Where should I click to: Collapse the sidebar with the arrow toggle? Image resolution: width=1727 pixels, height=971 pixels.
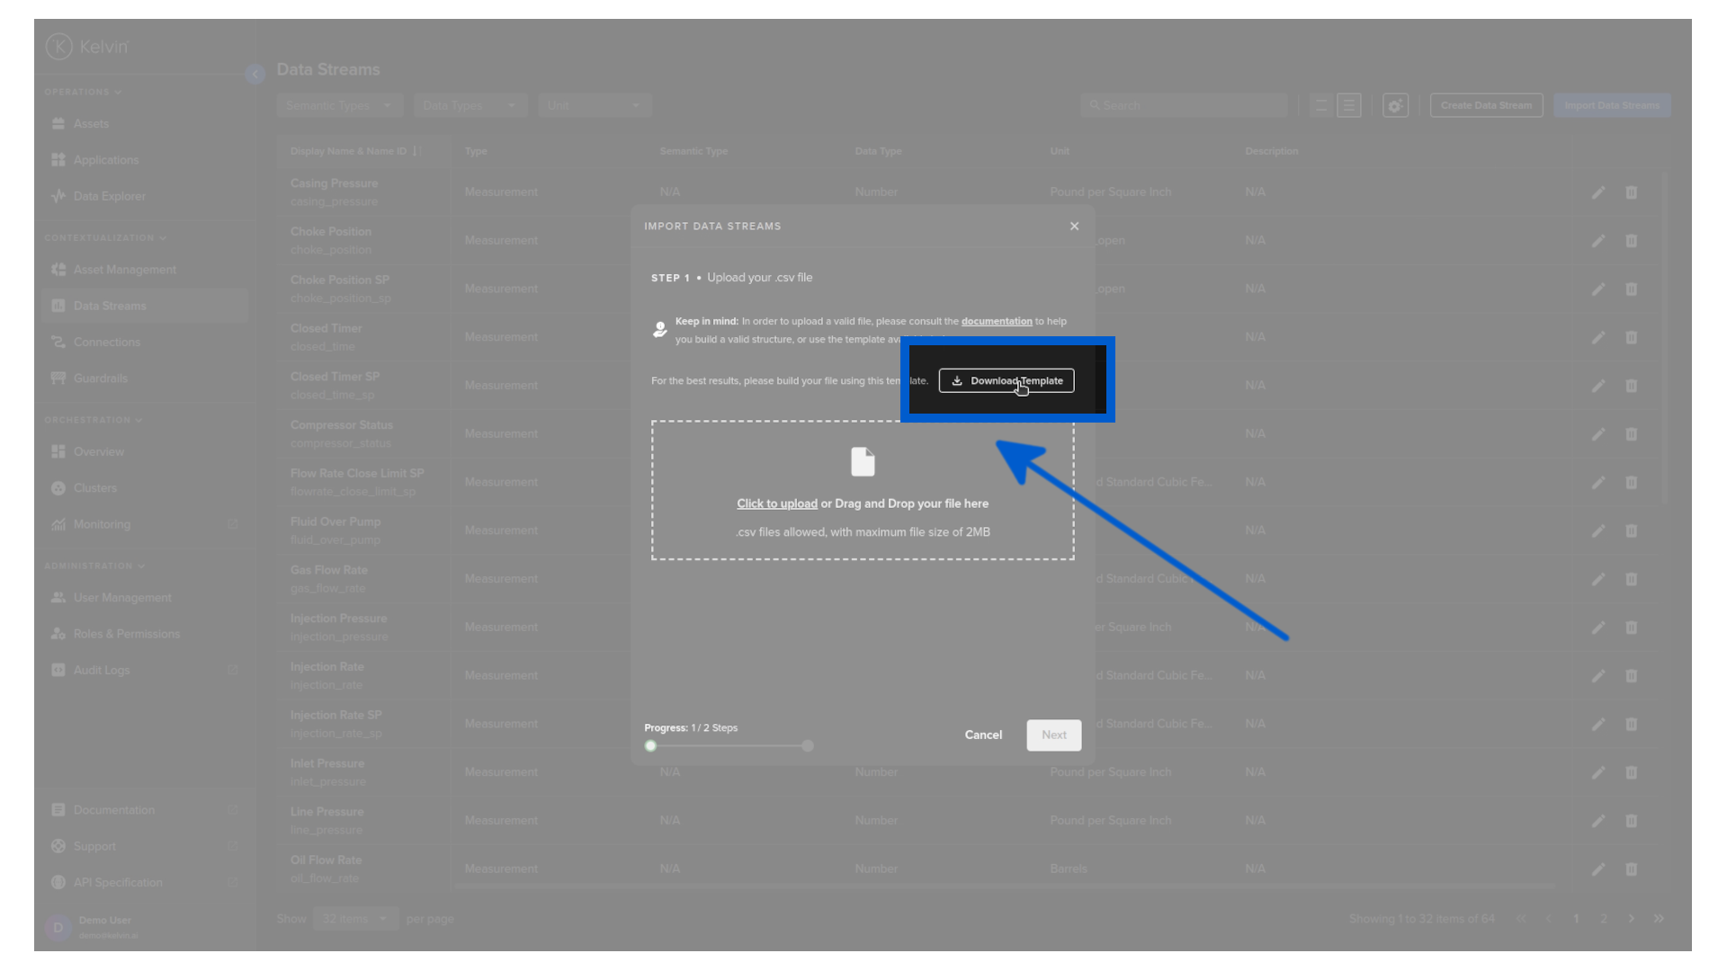(255, 74)
